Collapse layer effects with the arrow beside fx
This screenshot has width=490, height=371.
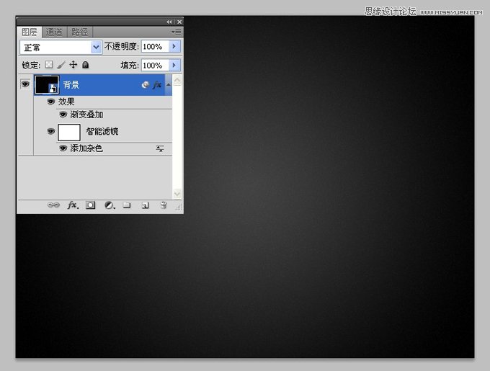(168, 84)
